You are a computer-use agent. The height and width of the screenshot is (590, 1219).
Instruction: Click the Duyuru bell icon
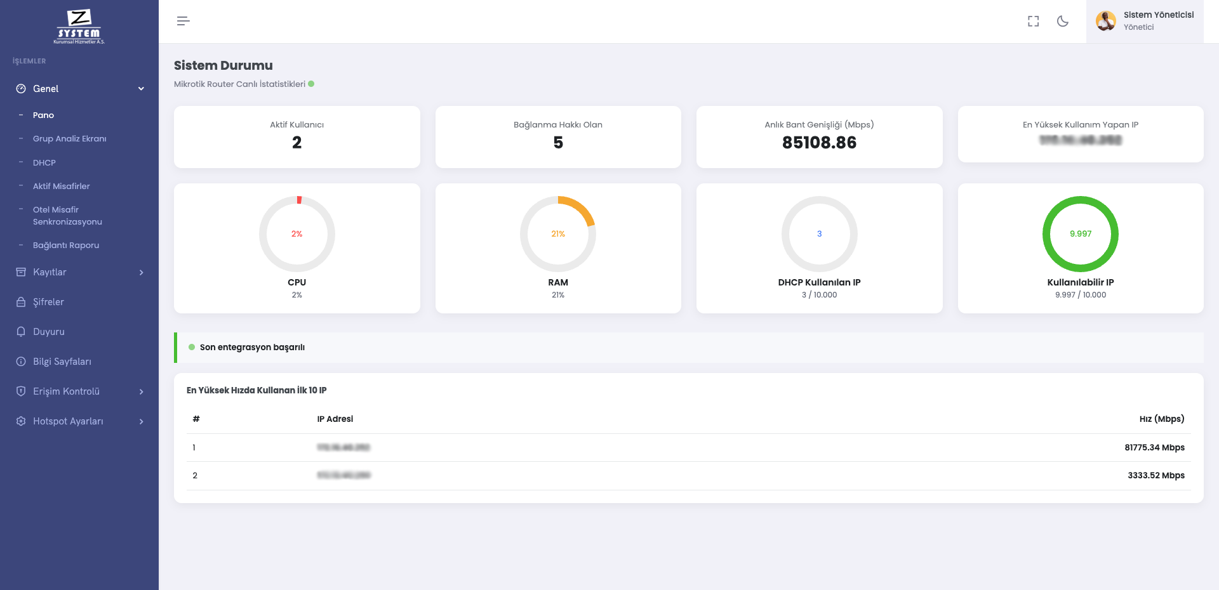point(21,332)
